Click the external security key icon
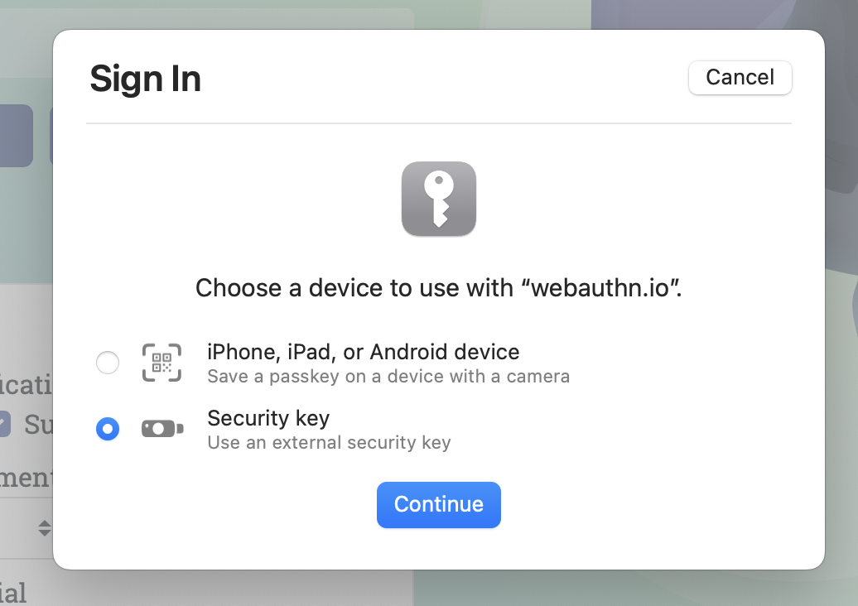858x606 pixels. (x=161, y=429)
